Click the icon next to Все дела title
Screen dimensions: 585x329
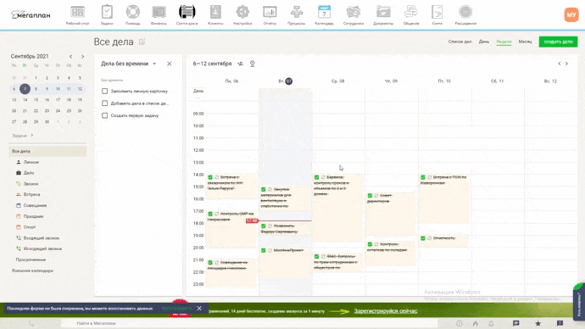pyautogui.click(x=142, y=42)
